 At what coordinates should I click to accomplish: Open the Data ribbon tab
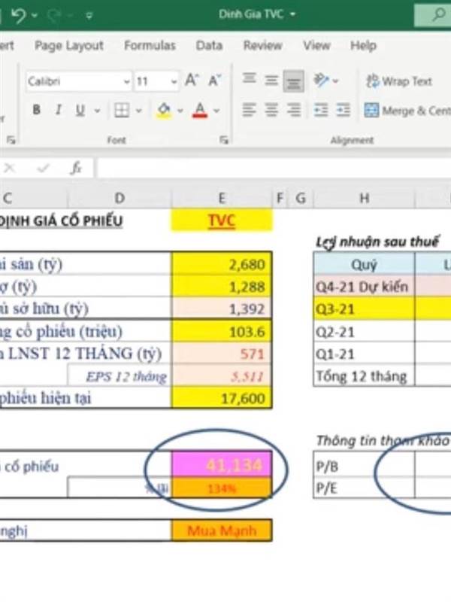pos(209,46)
